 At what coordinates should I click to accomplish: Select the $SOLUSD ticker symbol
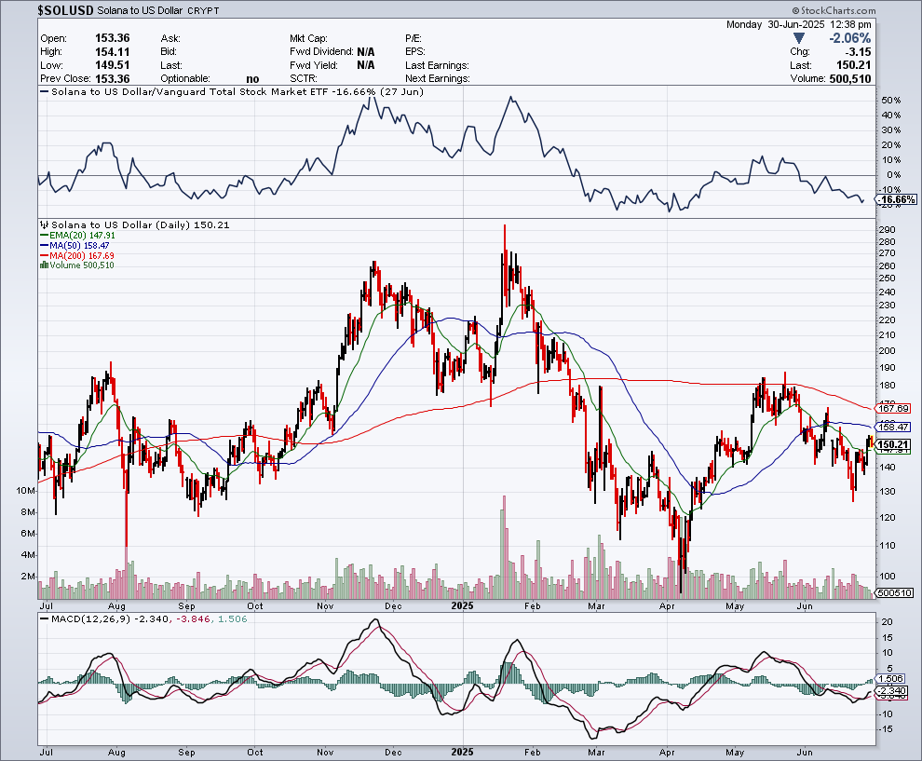(x=65, y=10)
